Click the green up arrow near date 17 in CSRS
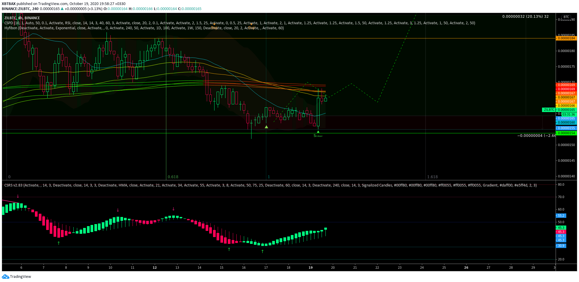The image size is (579, 282). pyautogui.click(x=262, y=251)
